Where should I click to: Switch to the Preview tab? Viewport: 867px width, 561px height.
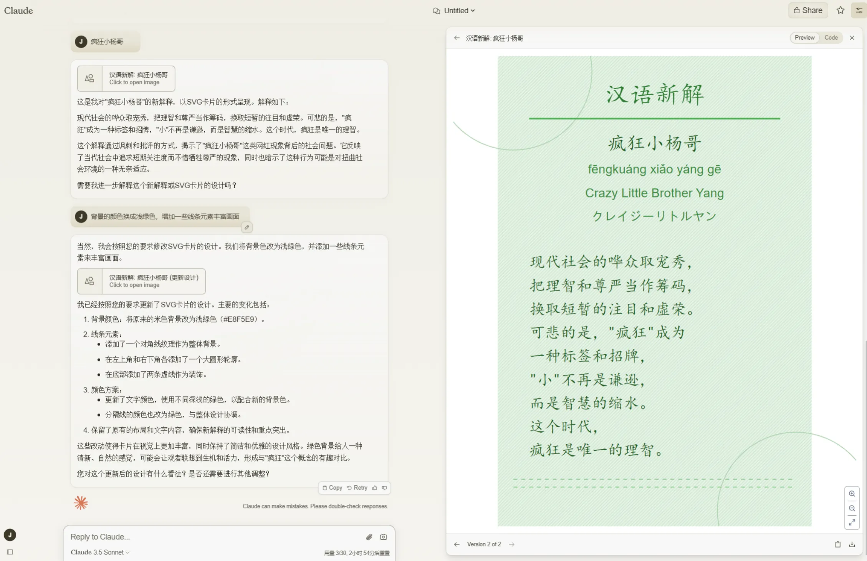[804, 38]
